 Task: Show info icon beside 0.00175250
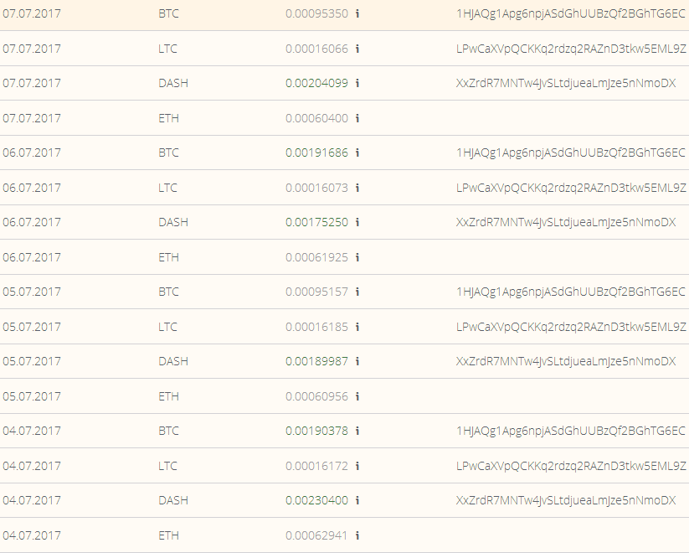pyautogui.click(x=357, y=222)
